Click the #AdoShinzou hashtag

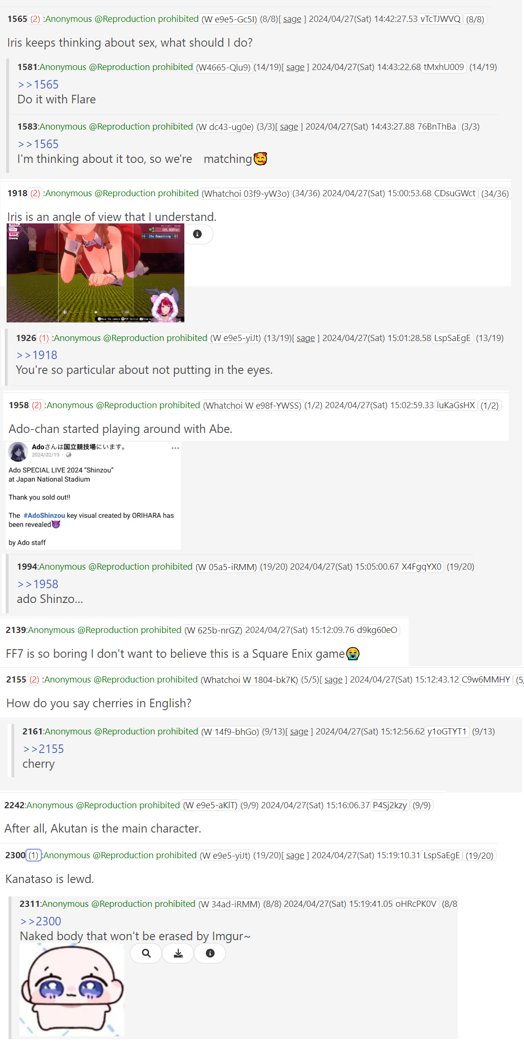pyautogui.click(x=44, y=515)
